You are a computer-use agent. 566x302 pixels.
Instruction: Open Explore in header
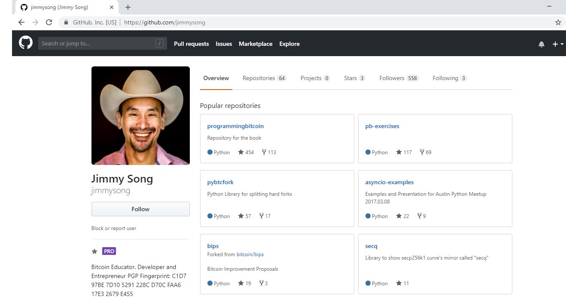(x=289, y=44)
